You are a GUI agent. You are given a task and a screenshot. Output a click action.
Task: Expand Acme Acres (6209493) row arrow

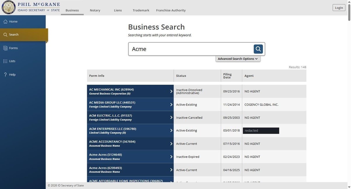[171, 170]
